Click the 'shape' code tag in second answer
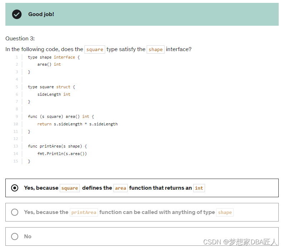This screenshot has height=249, width=283. coord(225,213)
